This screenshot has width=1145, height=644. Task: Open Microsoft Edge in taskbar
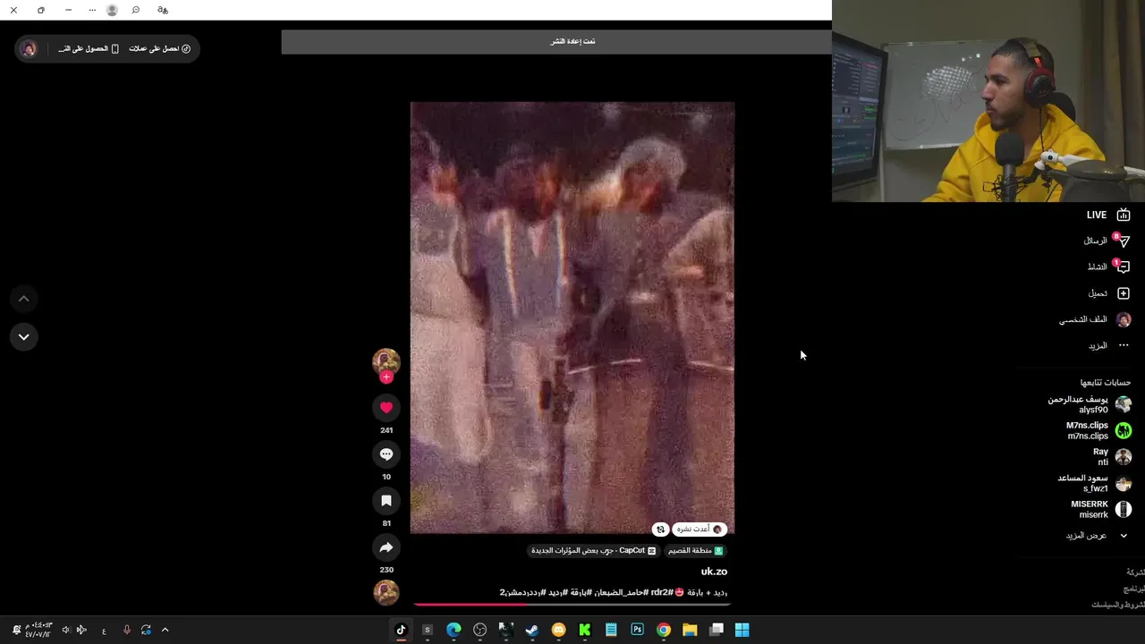click(454, 630)
